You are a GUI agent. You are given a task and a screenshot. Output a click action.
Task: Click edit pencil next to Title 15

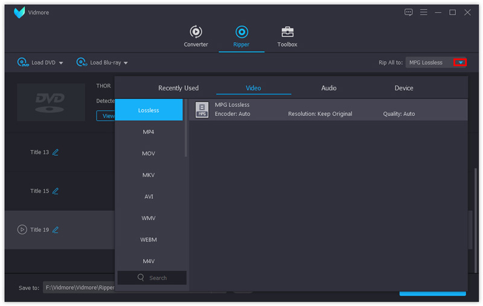coord(56,191)
